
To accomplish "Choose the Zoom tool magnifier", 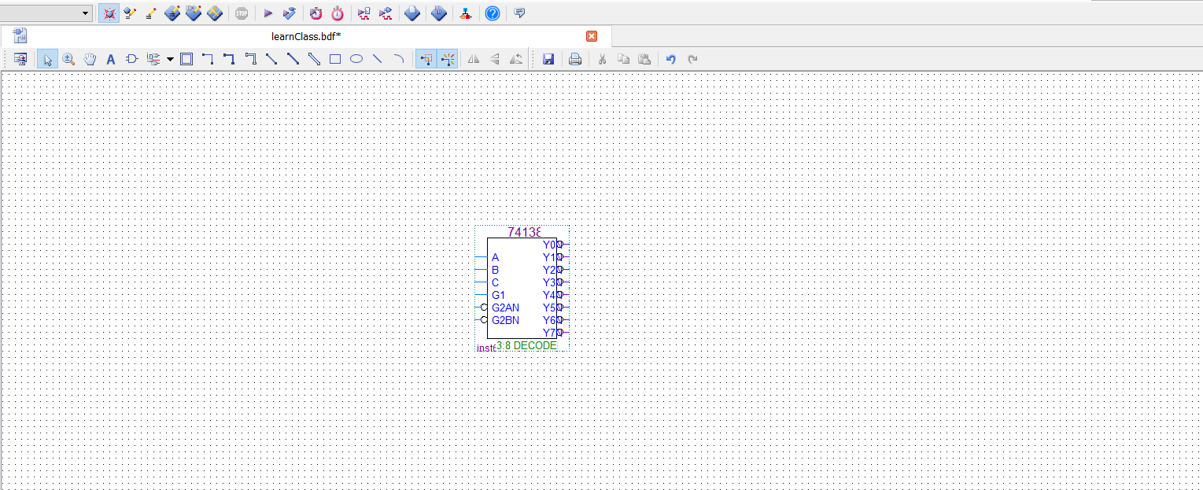I will click(68, 59).
